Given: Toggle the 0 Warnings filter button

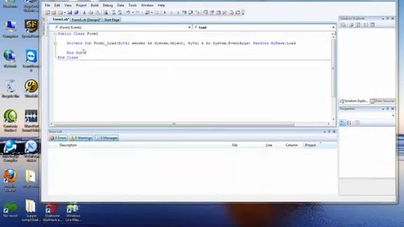Looking at the screenshot, I should [x=81, y=138].
